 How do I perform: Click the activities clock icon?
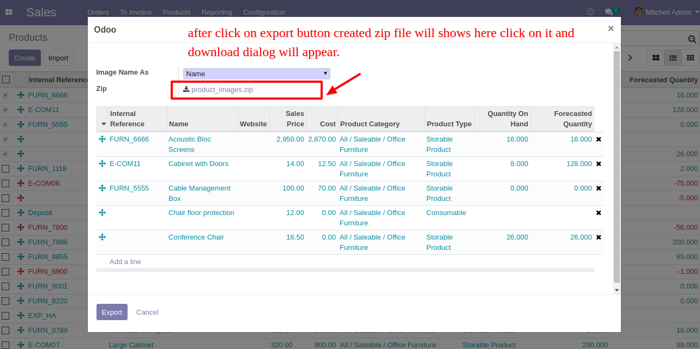pyautogui.click(x=590, y=11)
